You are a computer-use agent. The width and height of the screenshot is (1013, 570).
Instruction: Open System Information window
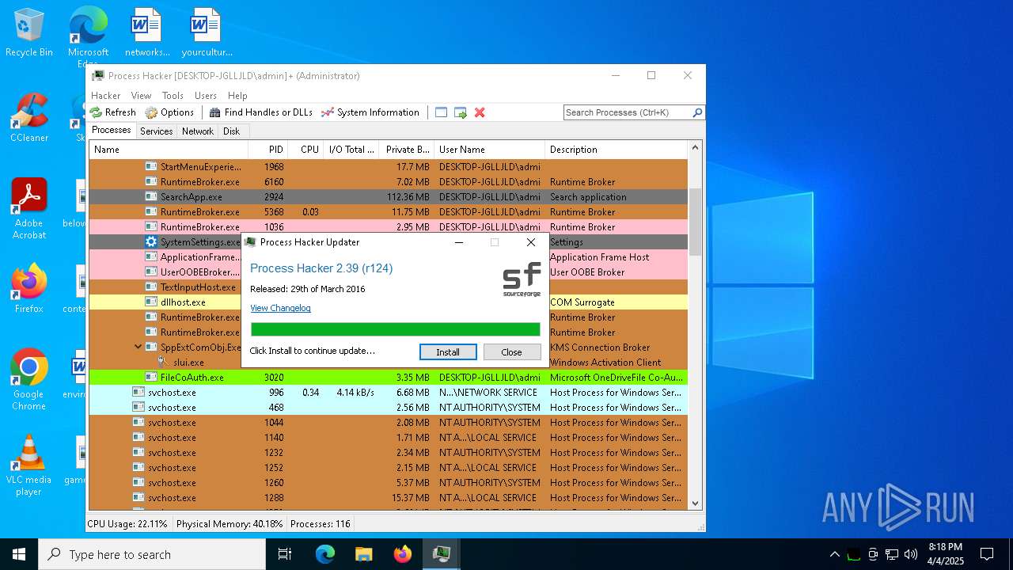click(370, 112)
